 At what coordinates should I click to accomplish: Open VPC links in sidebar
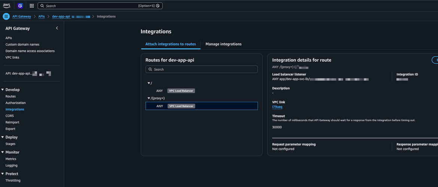(x=12, y=57)
